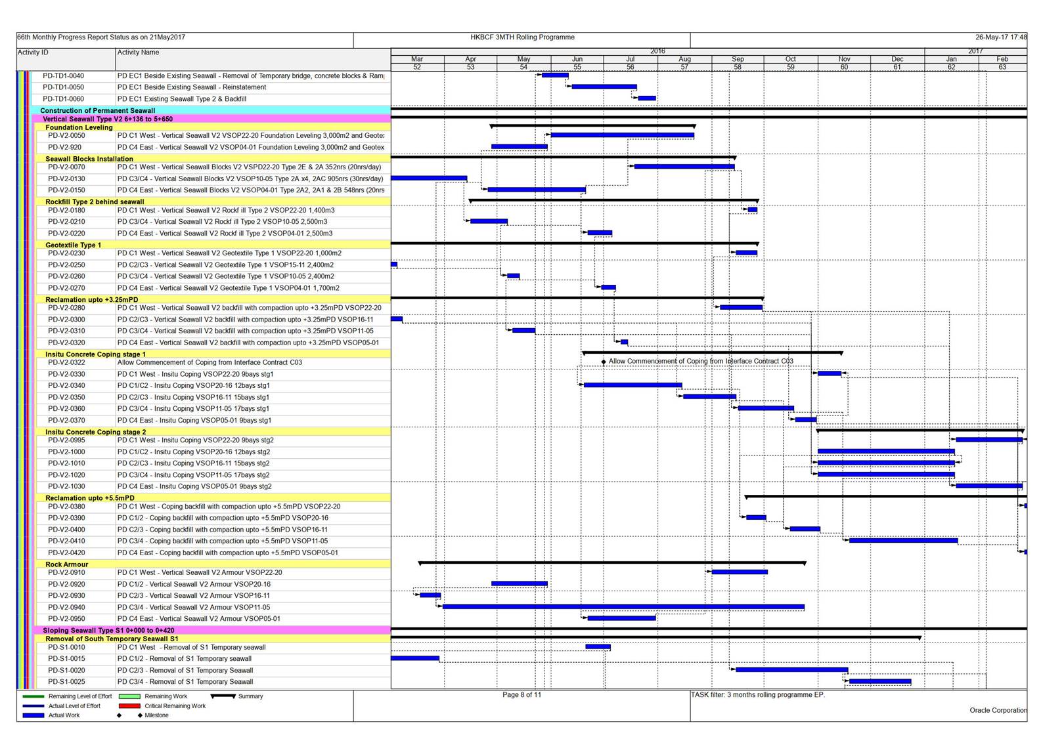This screenshot has width=1043, height=737.
Task: Click the Remaining Work green legend swatch
Action: (129, 696)
